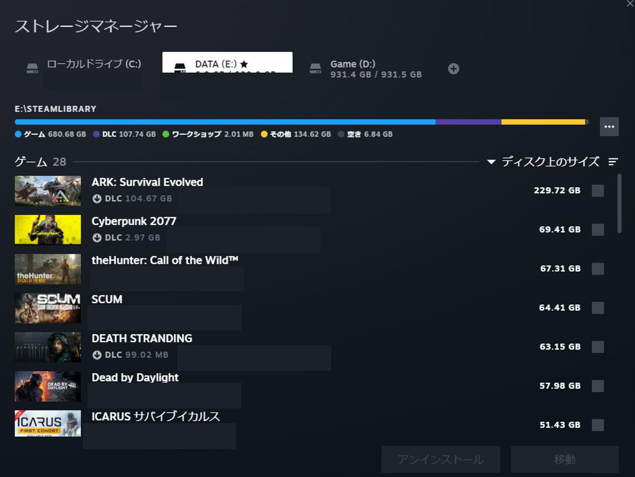Open the Cyberpunk 2077 thumbnail
635x477 pixels.
(x=48, y=230)
